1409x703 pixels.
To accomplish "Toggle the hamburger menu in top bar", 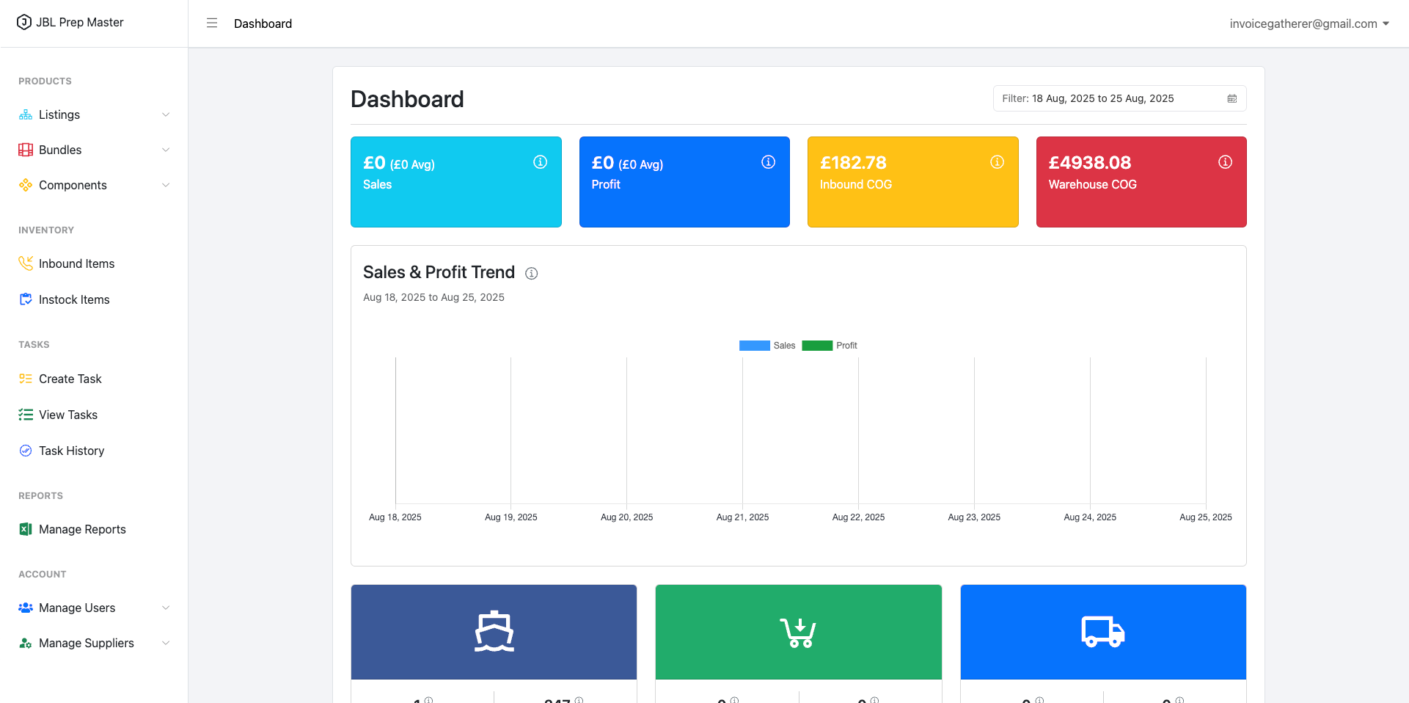I will (212, 23).
